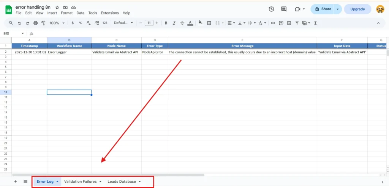Collapse the toolbar with the chevron
389x188 pixels.
[378, 23]
